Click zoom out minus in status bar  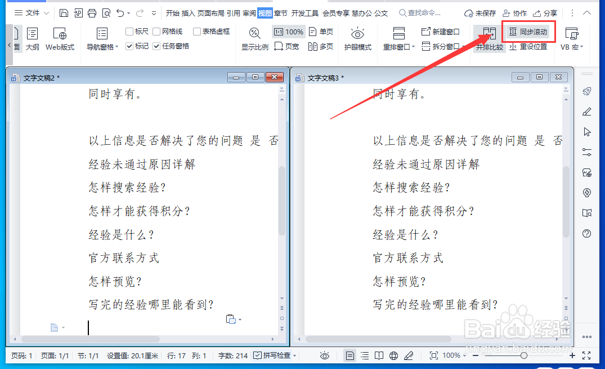pyautogui.click(x=476, y=355)
